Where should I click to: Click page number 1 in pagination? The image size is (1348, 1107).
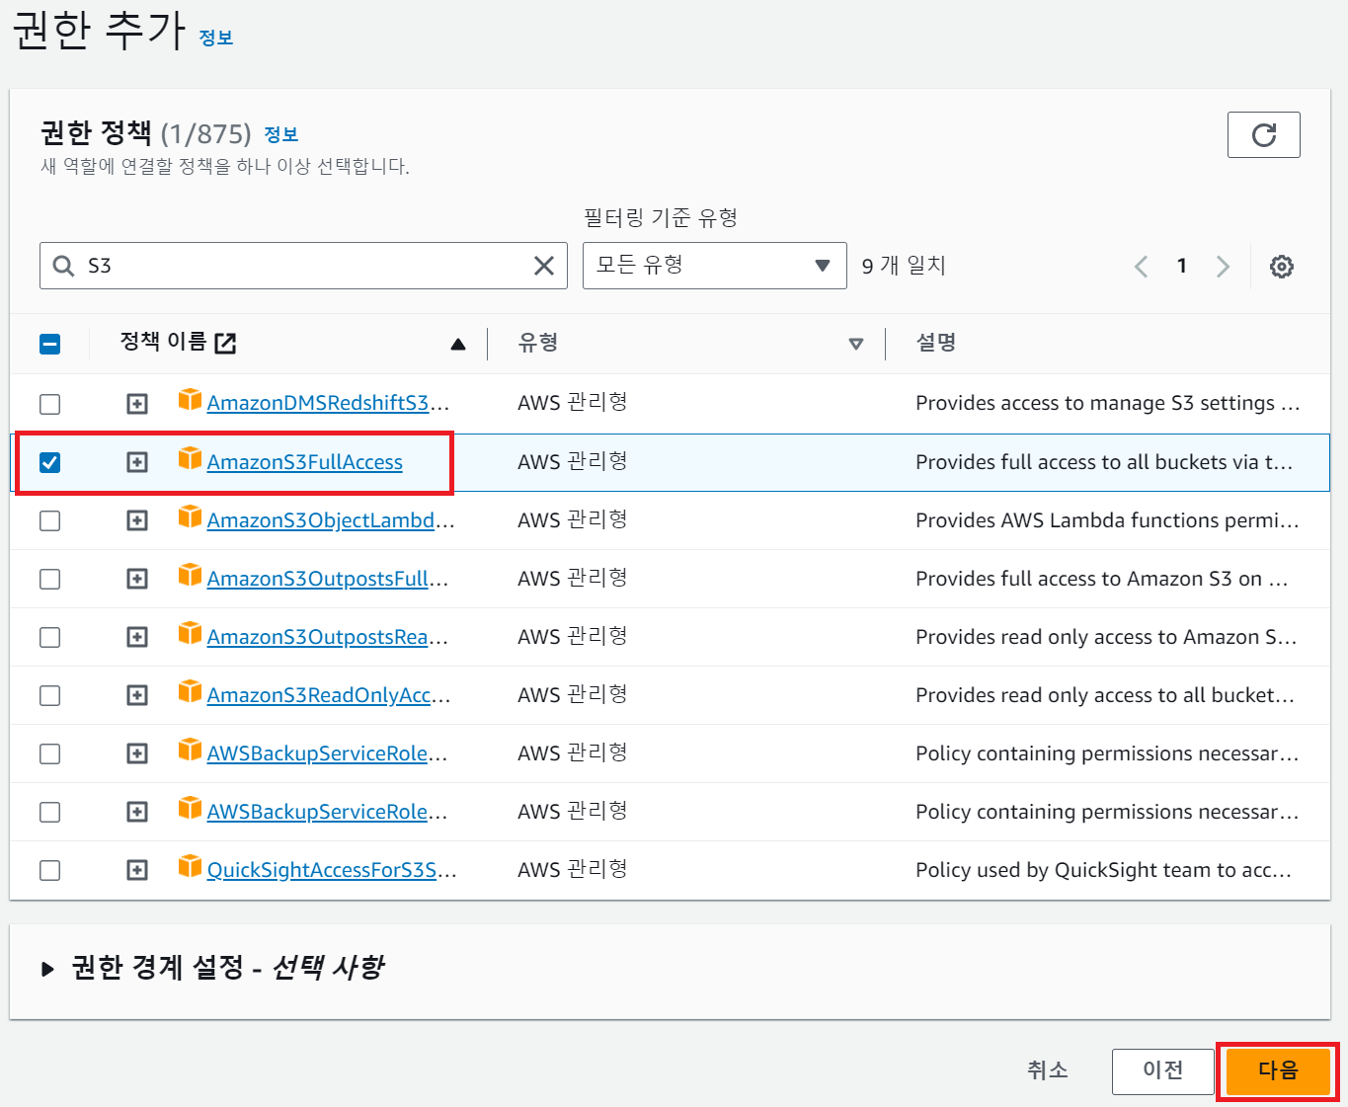click(1181, 266)
